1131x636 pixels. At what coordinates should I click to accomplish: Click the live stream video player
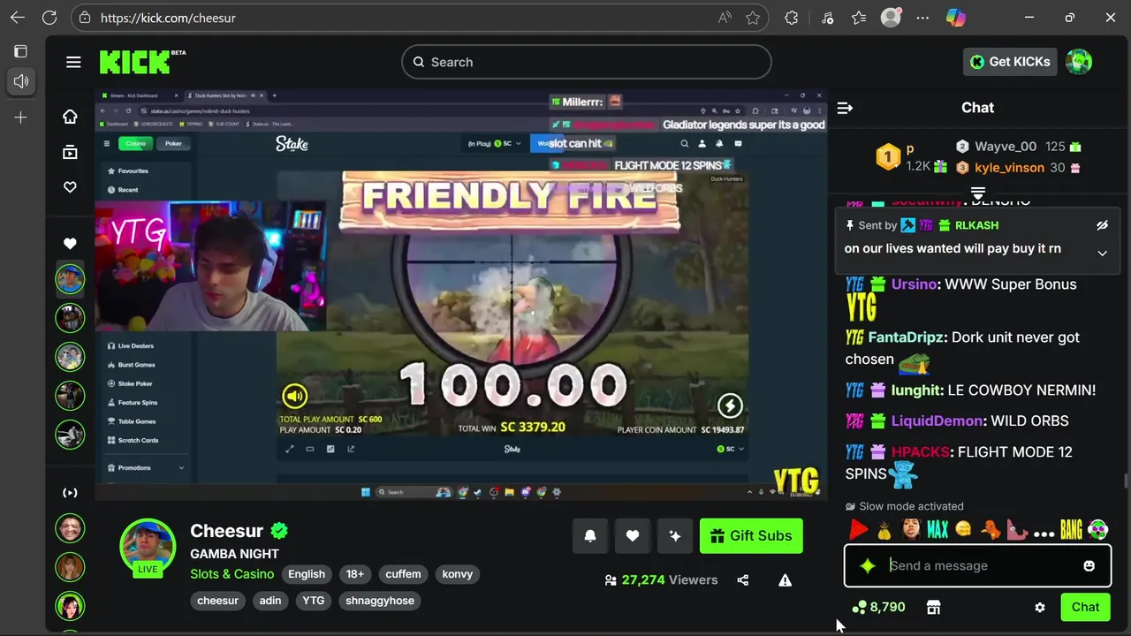click(461, 294)
